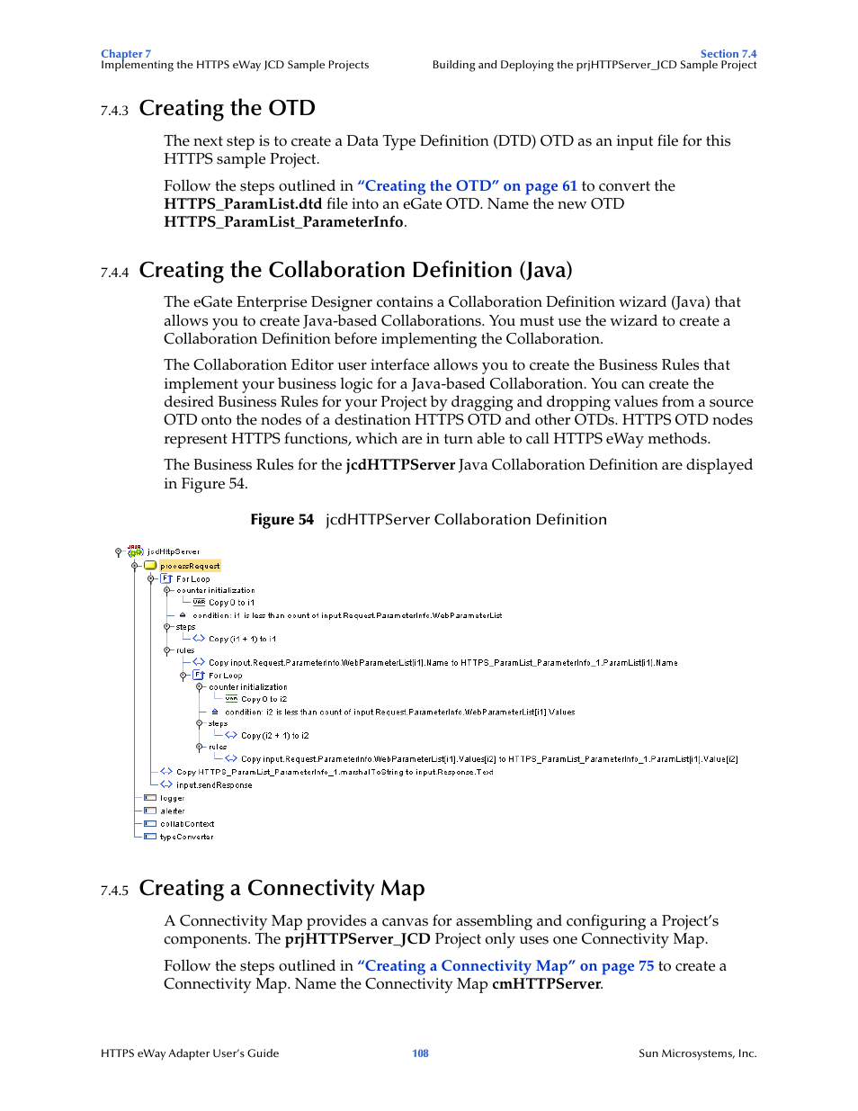
Task: Select the jcdHttpServer tree label
Action: [x=174, y=551]
